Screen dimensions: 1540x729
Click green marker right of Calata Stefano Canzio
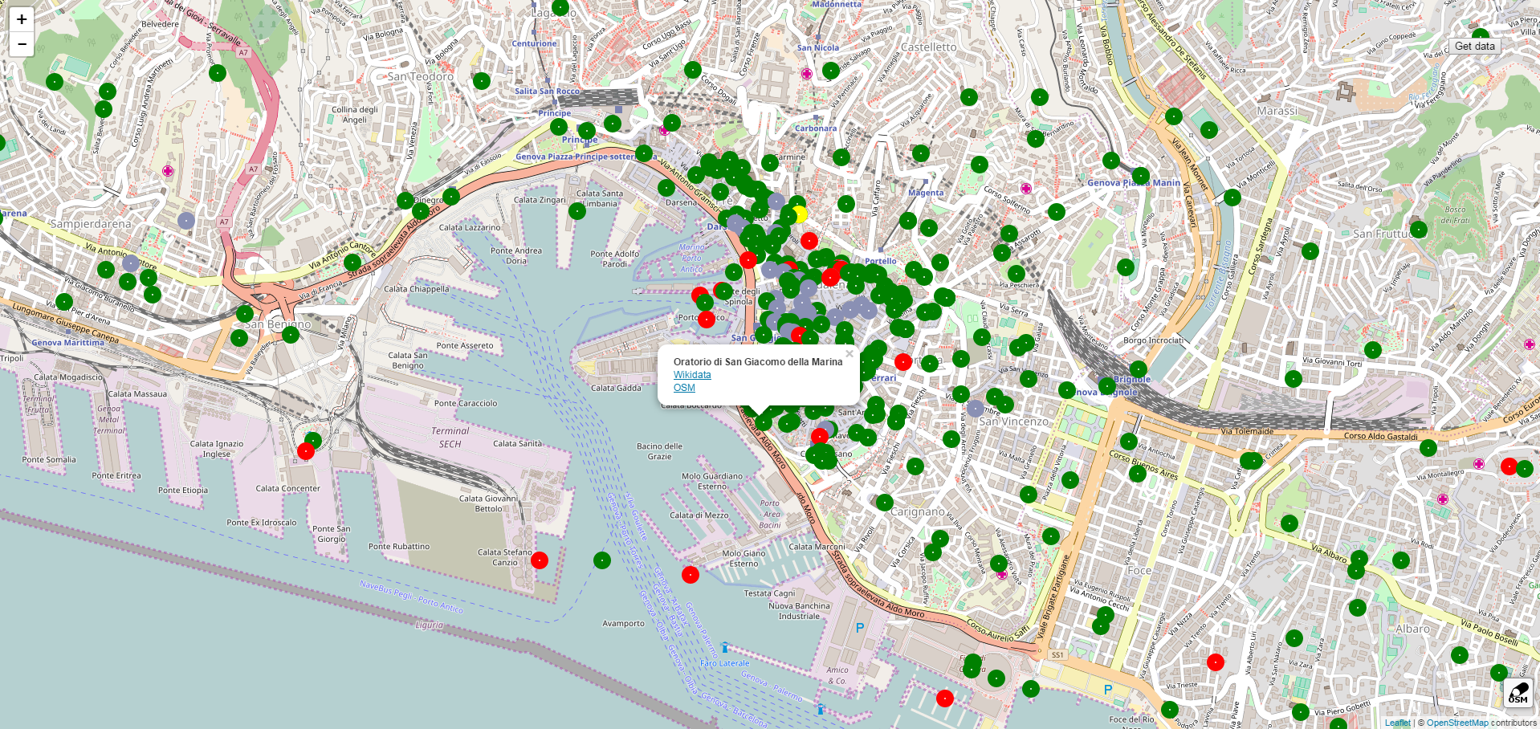pos(602,560)
